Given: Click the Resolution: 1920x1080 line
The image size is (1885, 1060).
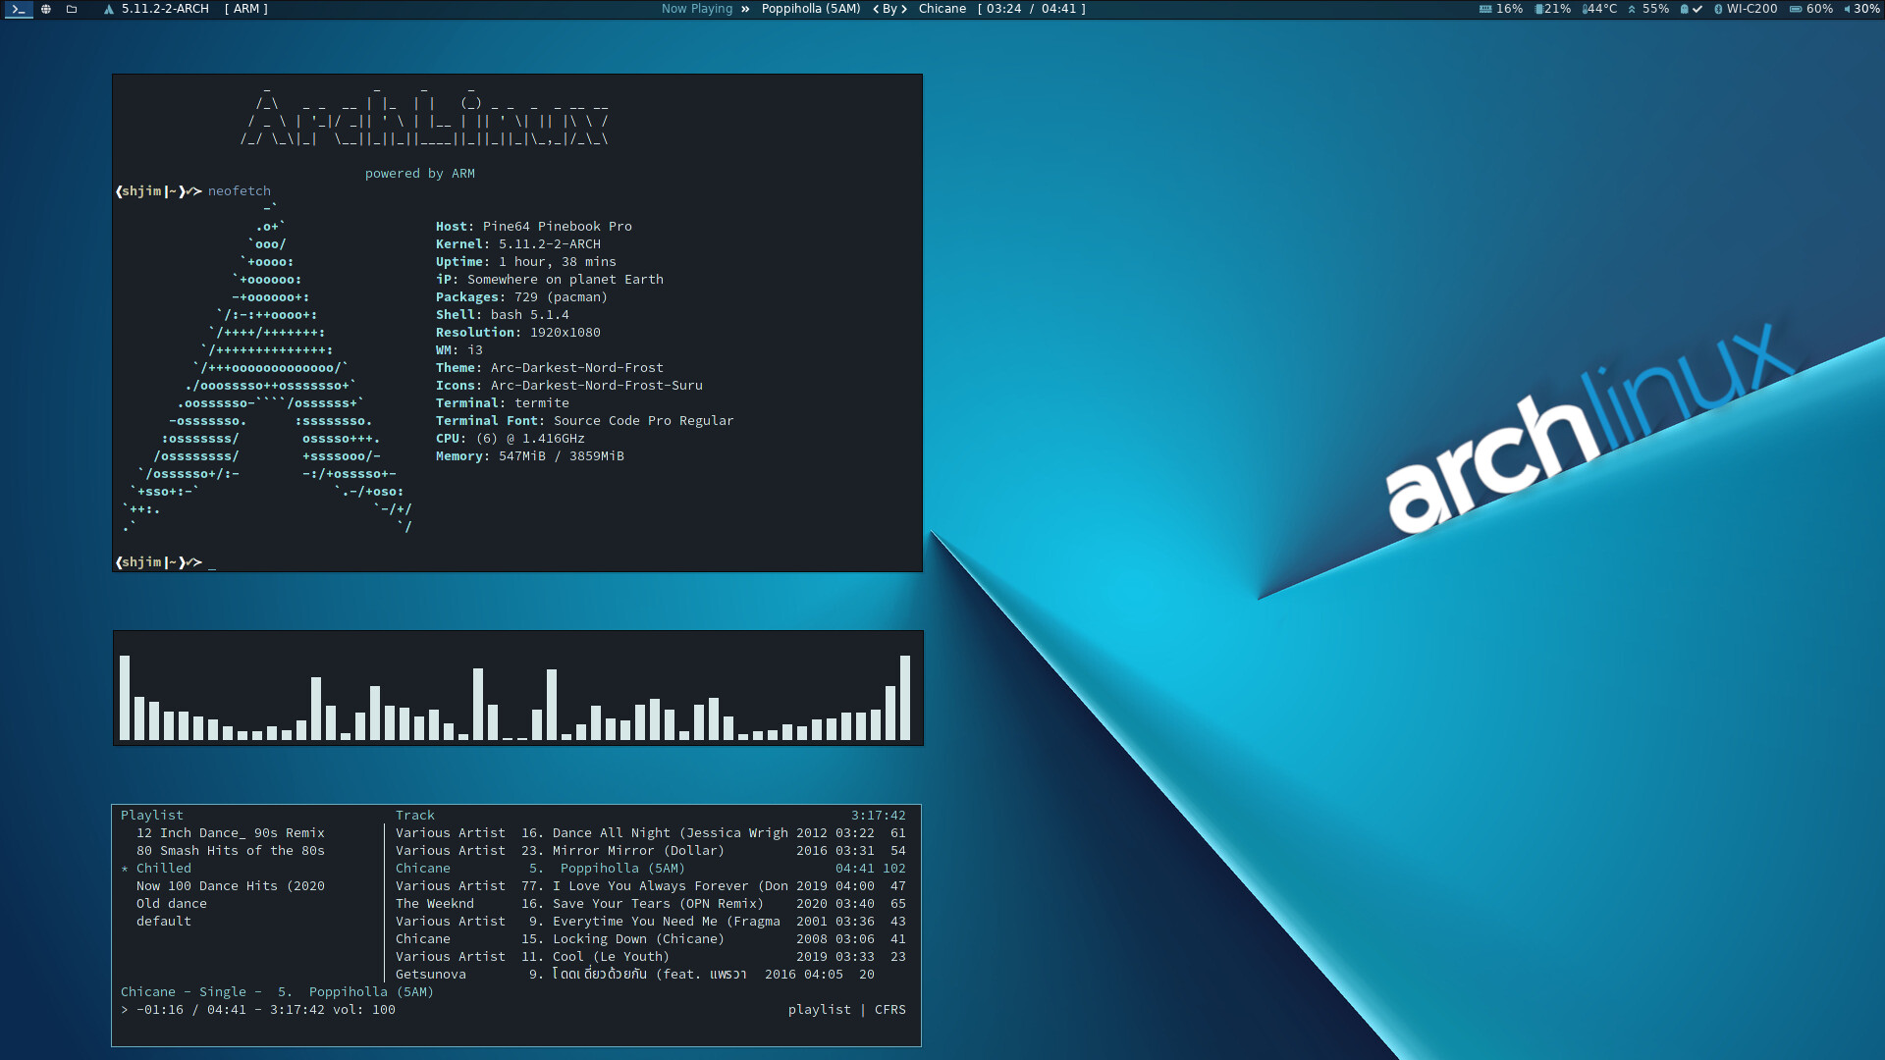Looking at the screenshot, I should pyautogui.click(x=518, y=333).
